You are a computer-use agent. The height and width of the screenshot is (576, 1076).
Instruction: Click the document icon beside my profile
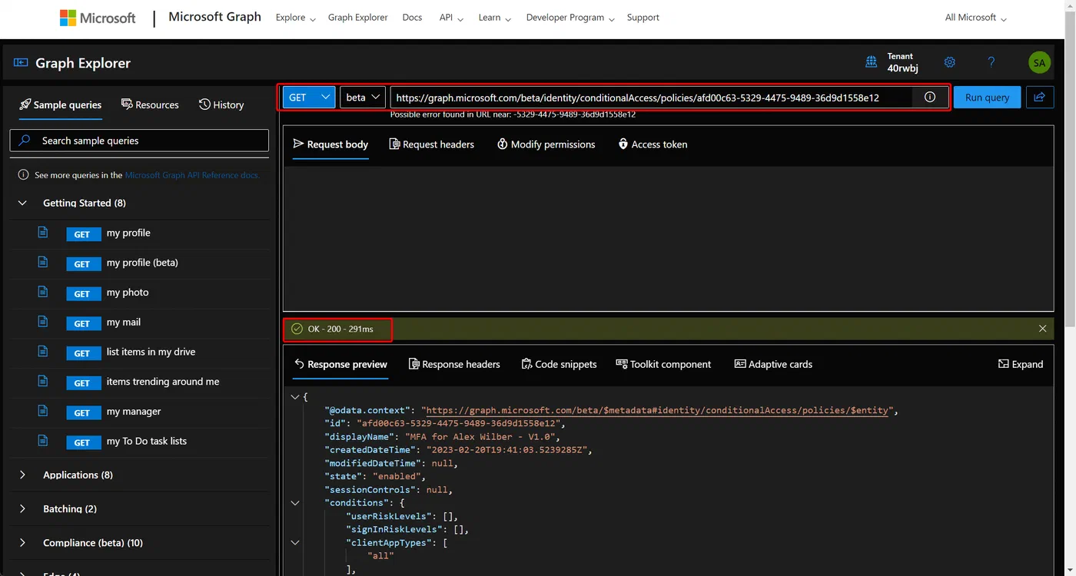point(43,232)
